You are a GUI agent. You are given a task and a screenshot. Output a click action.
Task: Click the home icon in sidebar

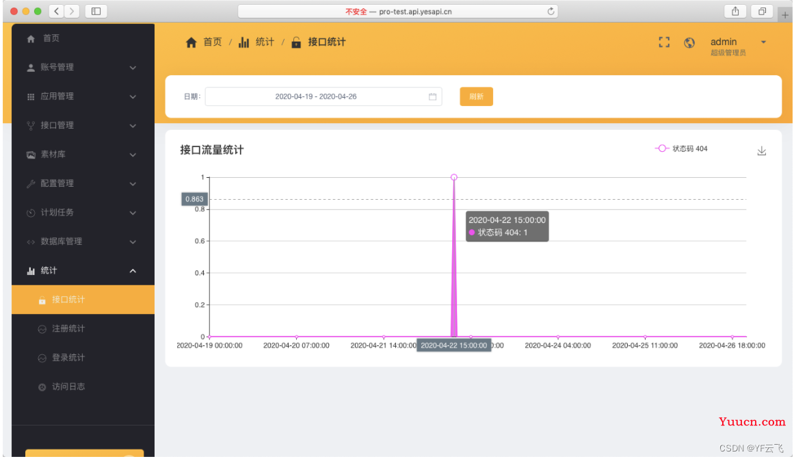click(31, 38)
